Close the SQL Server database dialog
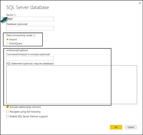This screenshot has width=143, height=135. click(x=140, y=3)
